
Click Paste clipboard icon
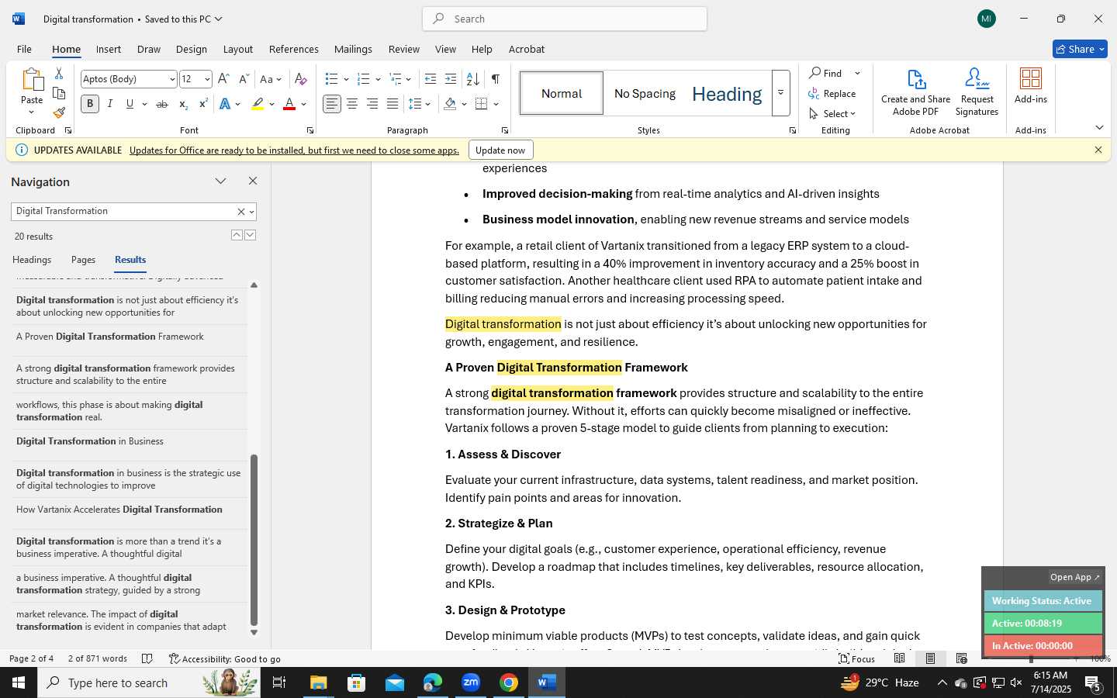[x=32, y=79]
